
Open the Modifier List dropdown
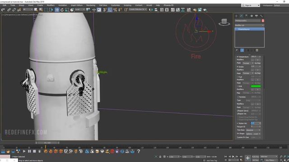pos(249,25)
